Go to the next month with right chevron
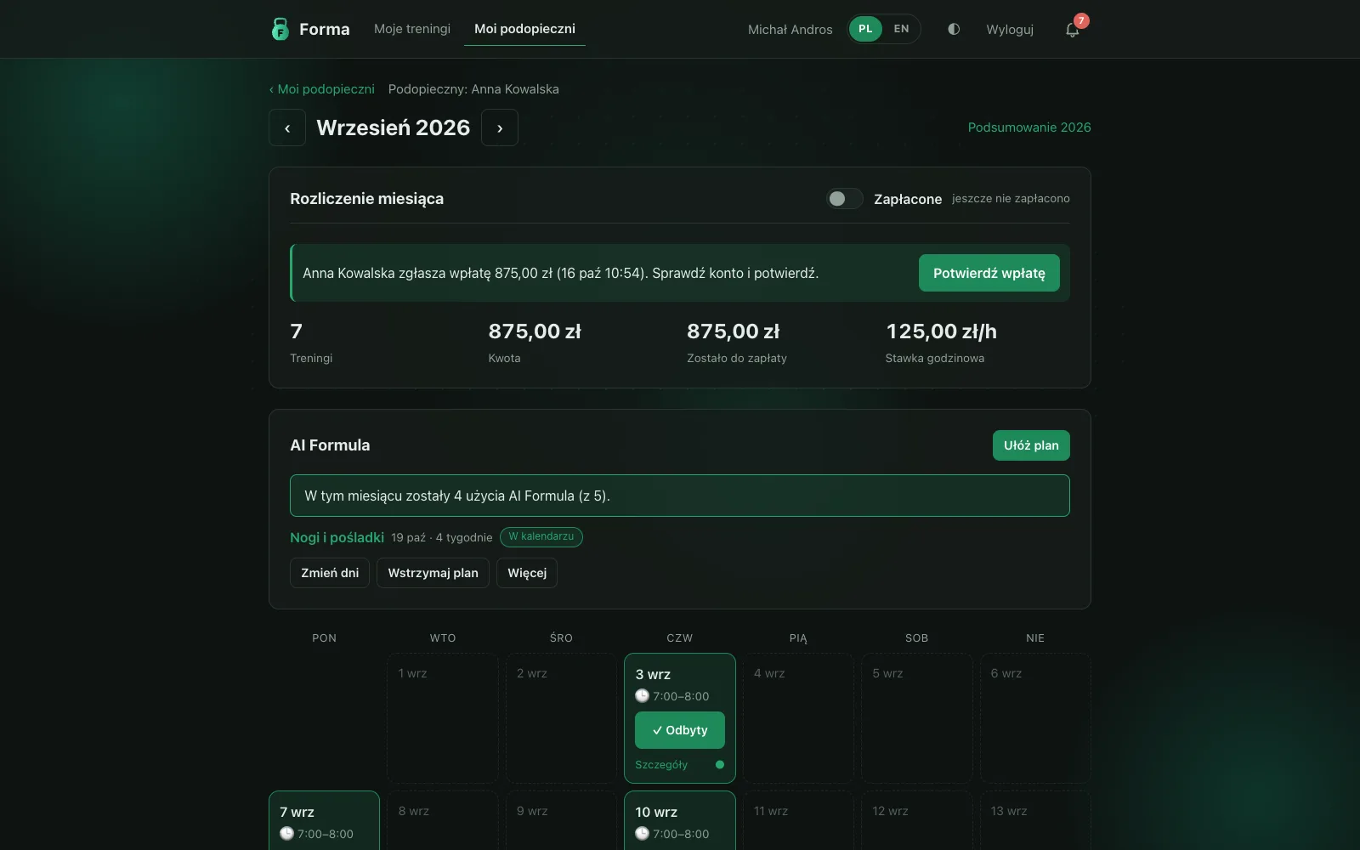Viewport: 1360px width, 850px height. [x=500, y=128]
